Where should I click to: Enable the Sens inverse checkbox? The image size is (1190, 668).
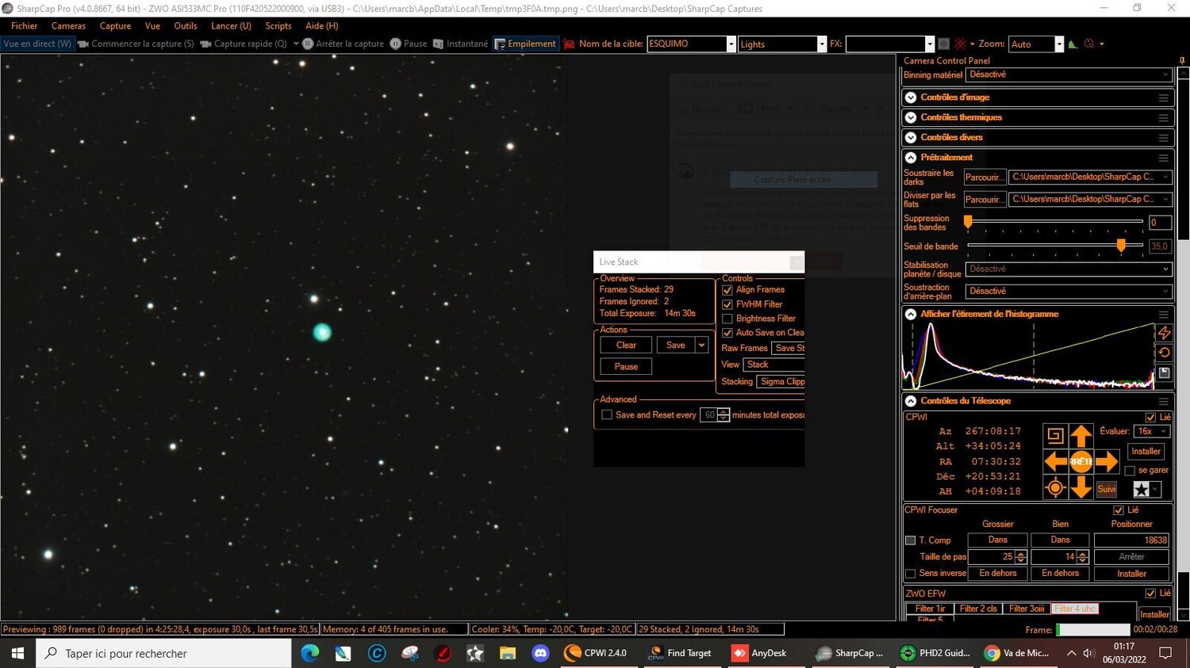click(911, 574)
